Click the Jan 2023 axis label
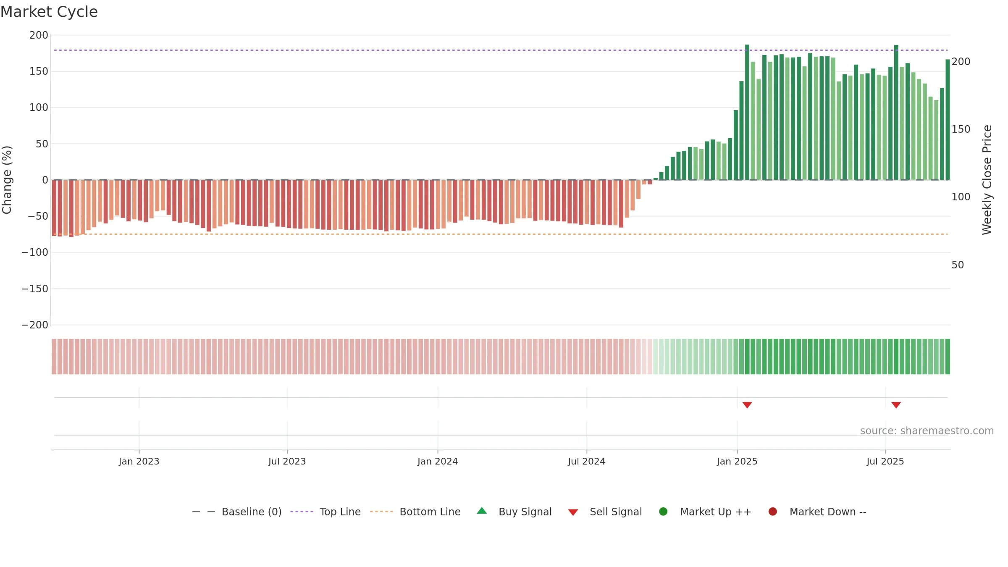 click(139, 462)
